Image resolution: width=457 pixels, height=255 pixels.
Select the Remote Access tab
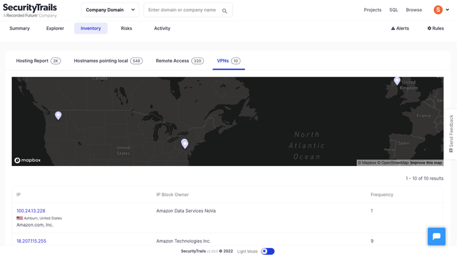[179, 61]
